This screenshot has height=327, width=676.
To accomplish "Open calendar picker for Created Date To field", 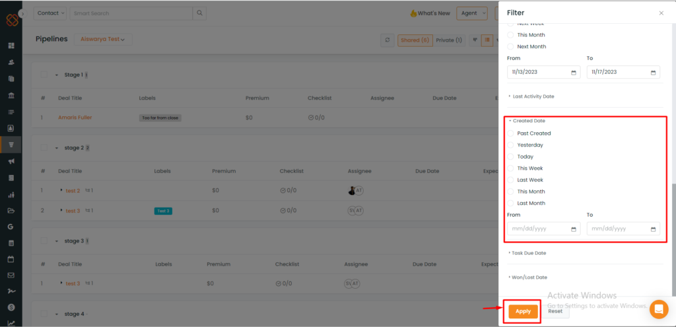I will point(653,229).
